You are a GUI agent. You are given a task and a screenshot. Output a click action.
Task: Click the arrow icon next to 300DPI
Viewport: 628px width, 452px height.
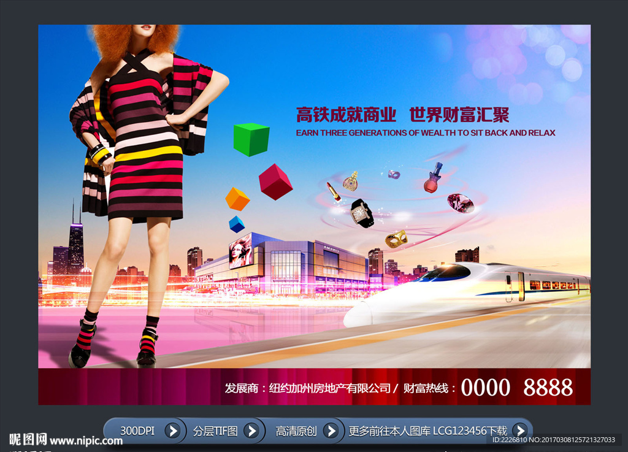(172, 431)
